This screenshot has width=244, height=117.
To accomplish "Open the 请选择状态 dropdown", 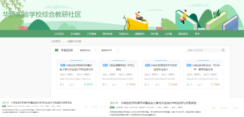I will (110, 50).
